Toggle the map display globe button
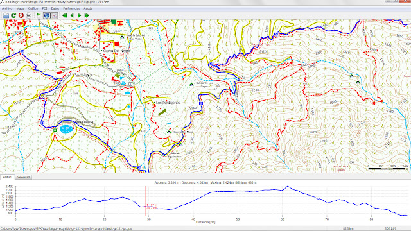 [47, 15]
